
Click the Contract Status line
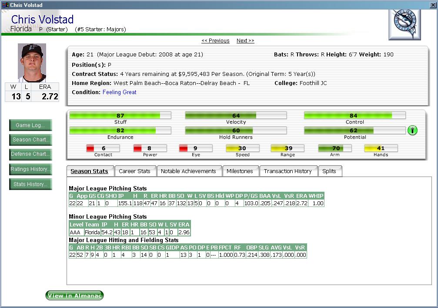(x=193, y=74)
